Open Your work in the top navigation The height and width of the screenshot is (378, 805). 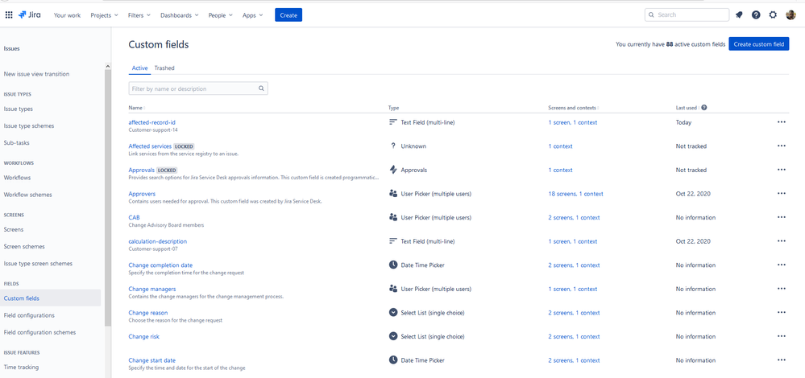pos(67,15)
